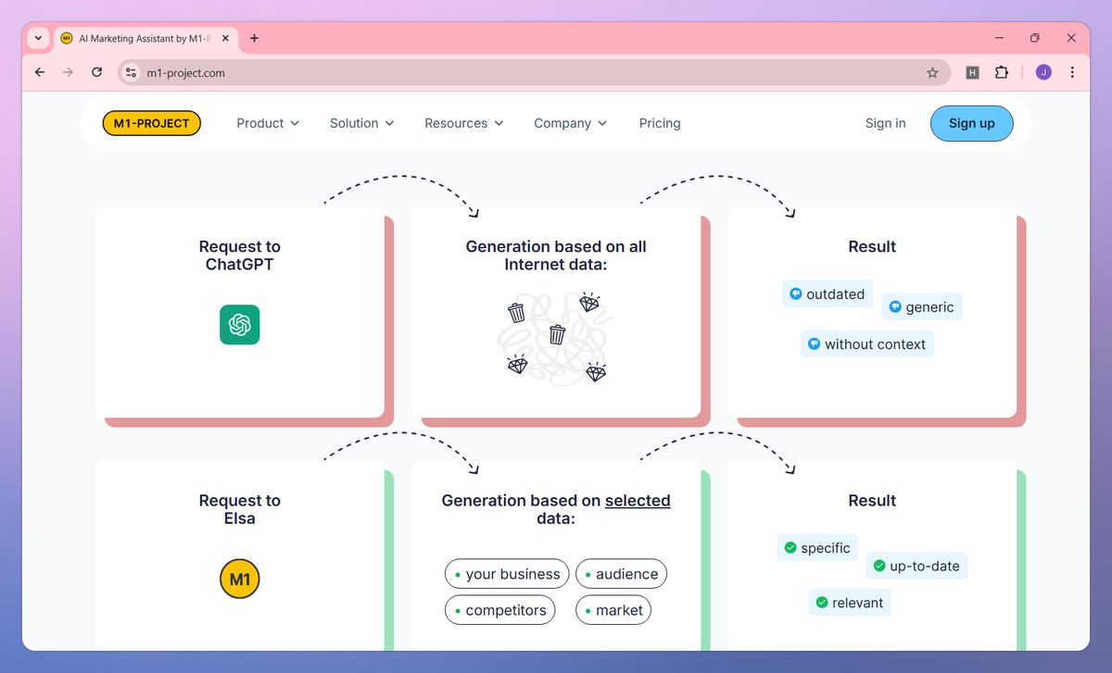Click the specific result tag
The height and width of the screenshot is (673, 1112).
817,548
